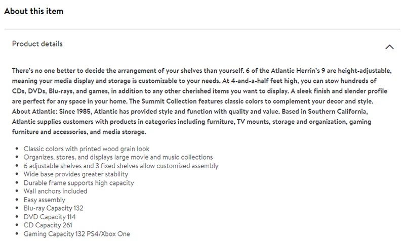Select the CD Capacity 261 line

(x=48, y=225)
